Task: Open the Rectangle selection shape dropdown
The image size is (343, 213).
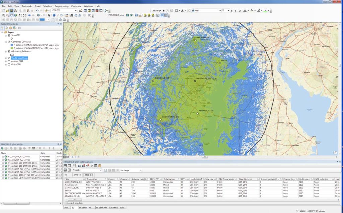Action: (140, 170)
